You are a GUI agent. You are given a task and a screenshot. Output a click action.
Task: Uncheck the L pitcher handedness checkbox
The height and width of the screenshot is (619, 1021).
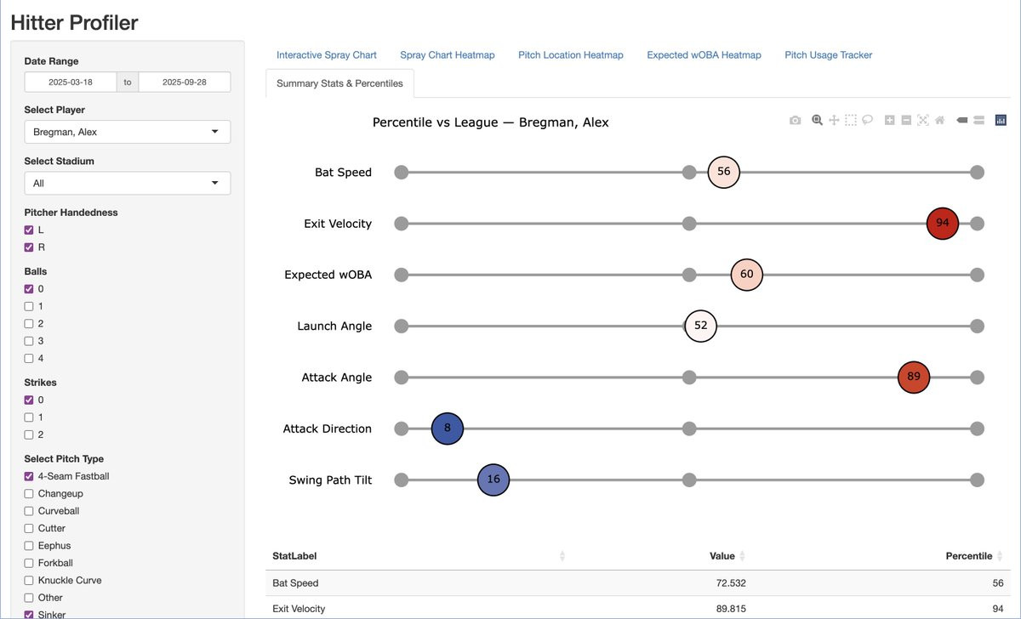[29, 230]
